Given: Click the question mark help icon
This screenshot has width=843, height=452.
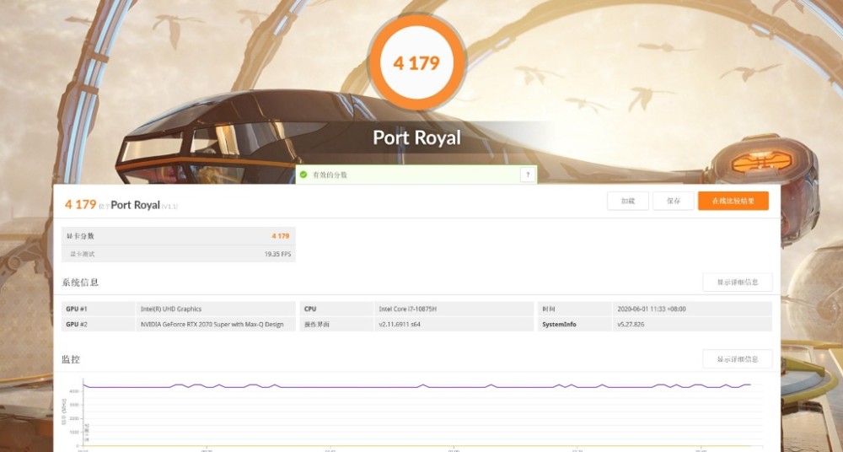Looking at the screenshot, I should pyautogui.click(x=528, y=175).
